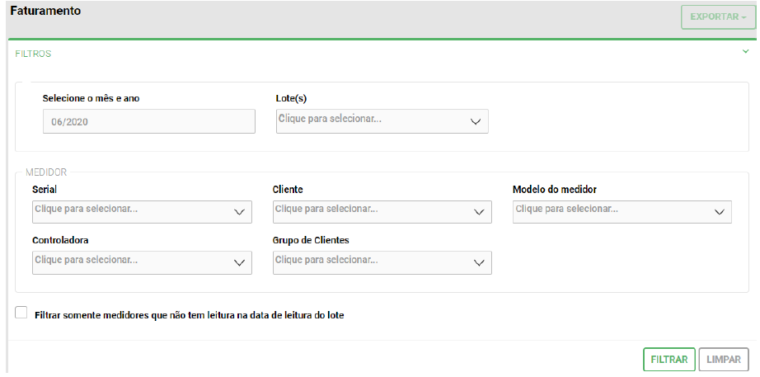Screen dimensions: 760x377
Task: Click the FILTROS section header
Action: (34, 54)
